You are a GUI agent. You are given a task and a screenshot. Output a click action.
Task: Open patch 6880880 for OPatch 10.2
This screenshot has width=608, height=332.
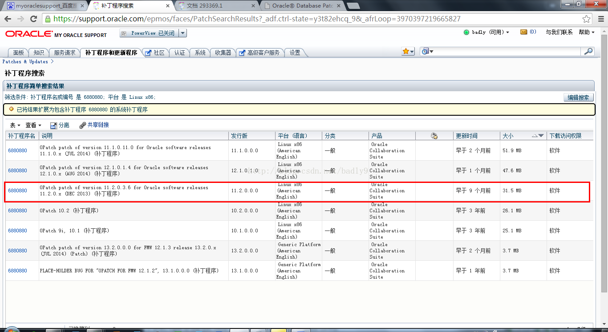[17, 211]
